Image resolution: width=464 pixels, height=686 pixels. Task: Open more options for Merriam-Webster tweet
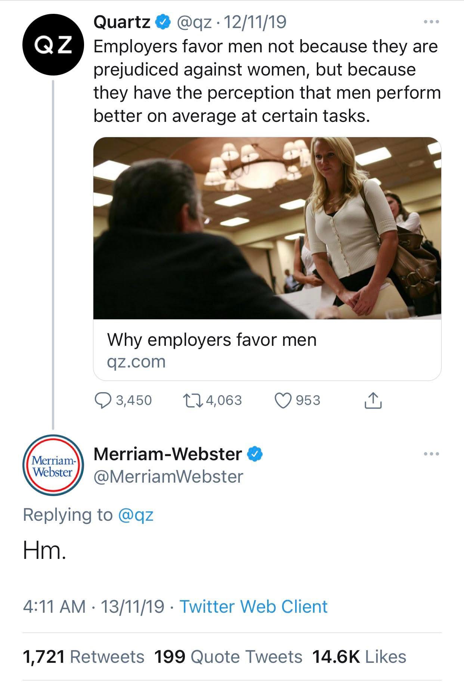click(x=431, y=454)
